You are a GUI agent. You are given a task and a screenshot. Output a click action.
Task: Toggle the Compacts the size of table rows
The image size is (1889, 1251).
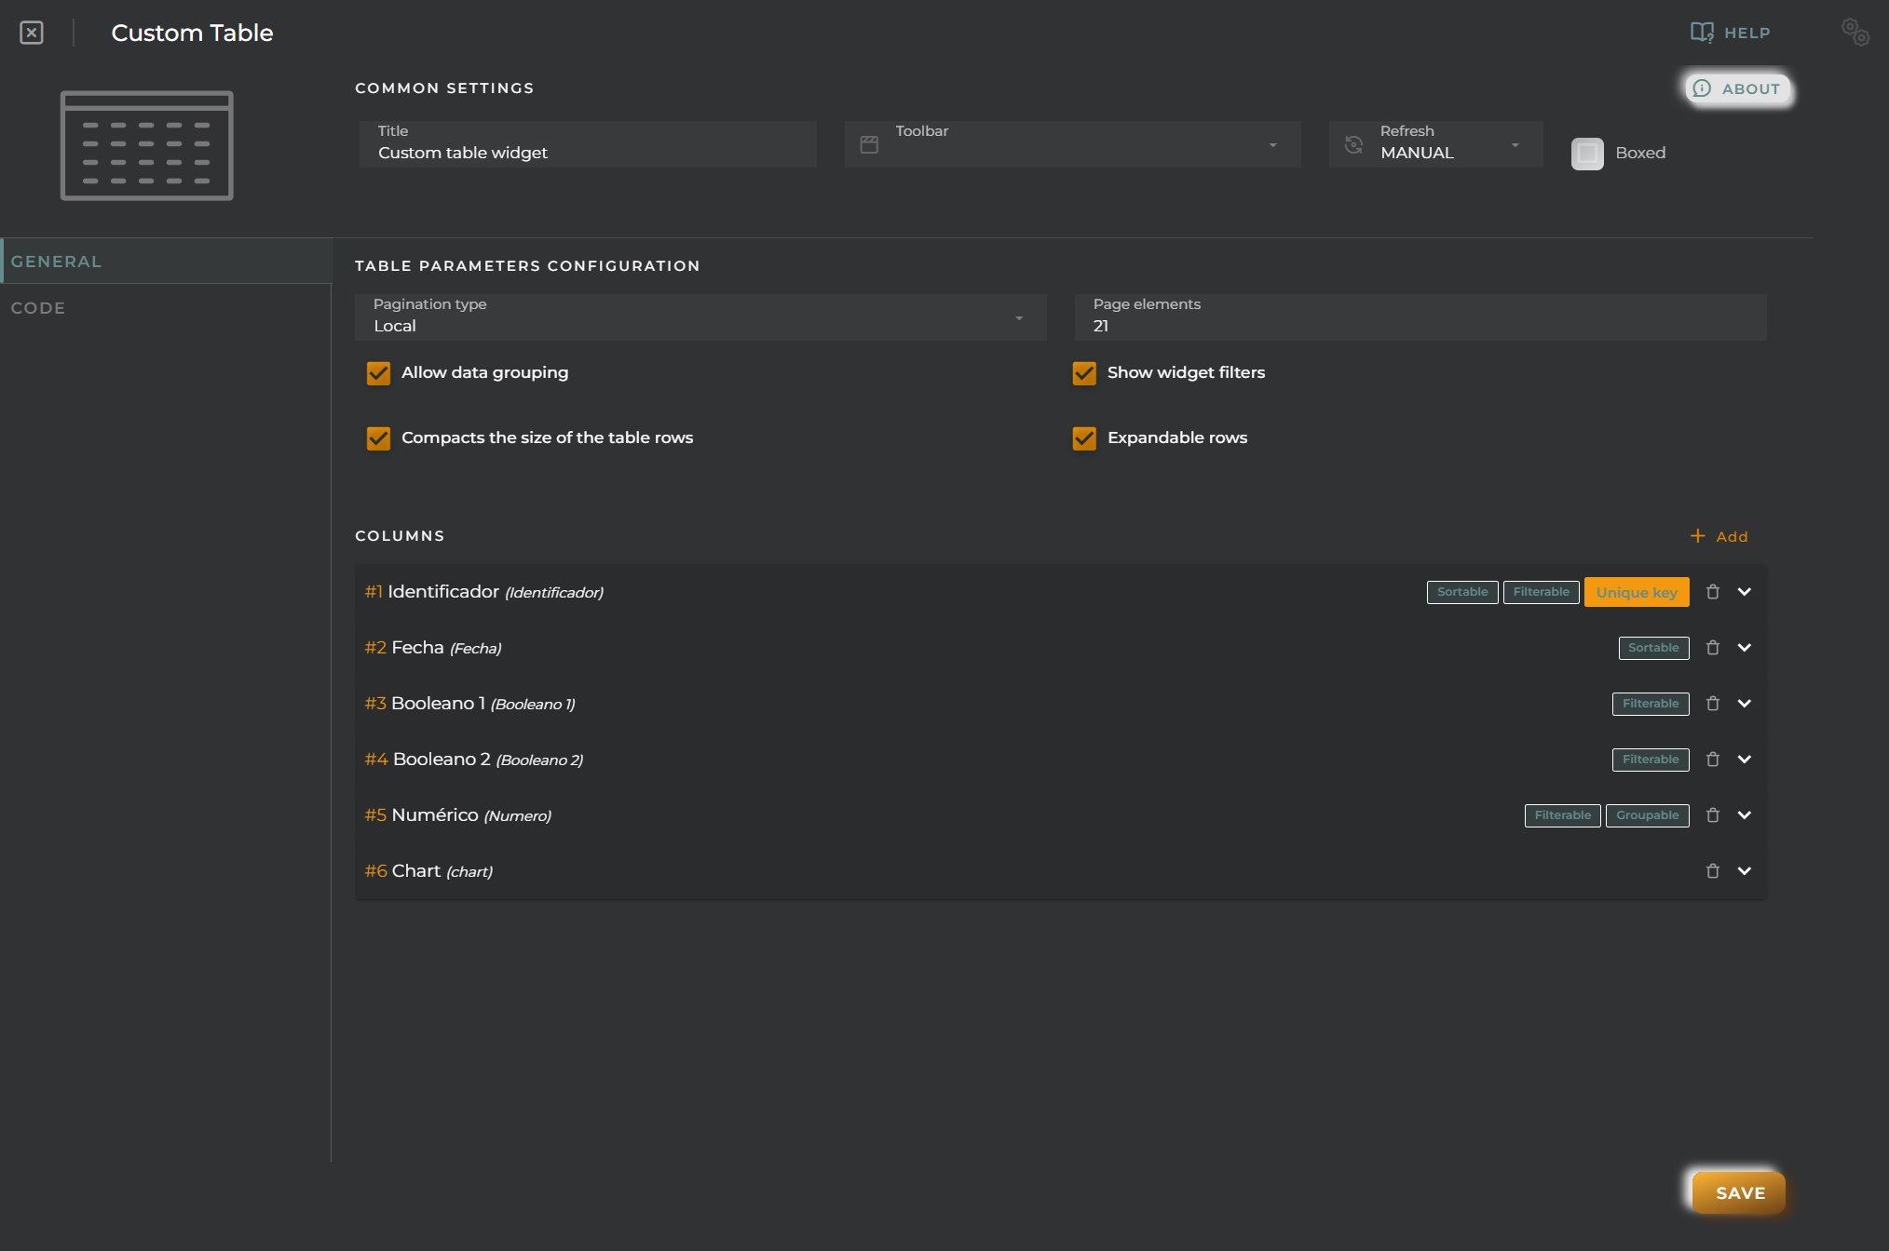(377, 438)
